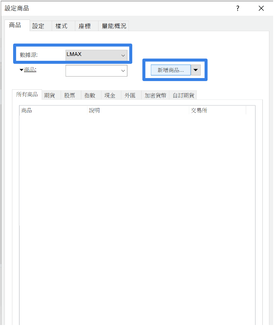Sort by the 交易所 column header
Viewport: 275px width, 328px height.
pos(218,110)
